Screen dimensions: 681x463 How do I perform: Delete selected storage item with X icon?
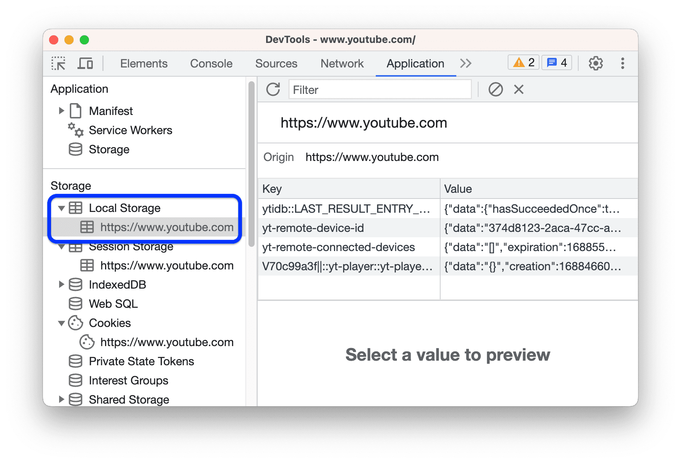tap(518, 89)
